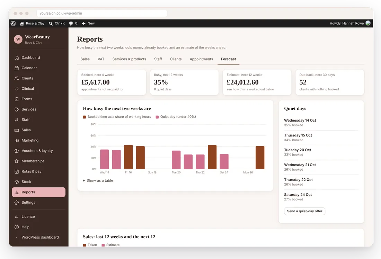381x259 pixels.
Task: Click the Estimate, next 12 weeks card
Action: (257, 82)
